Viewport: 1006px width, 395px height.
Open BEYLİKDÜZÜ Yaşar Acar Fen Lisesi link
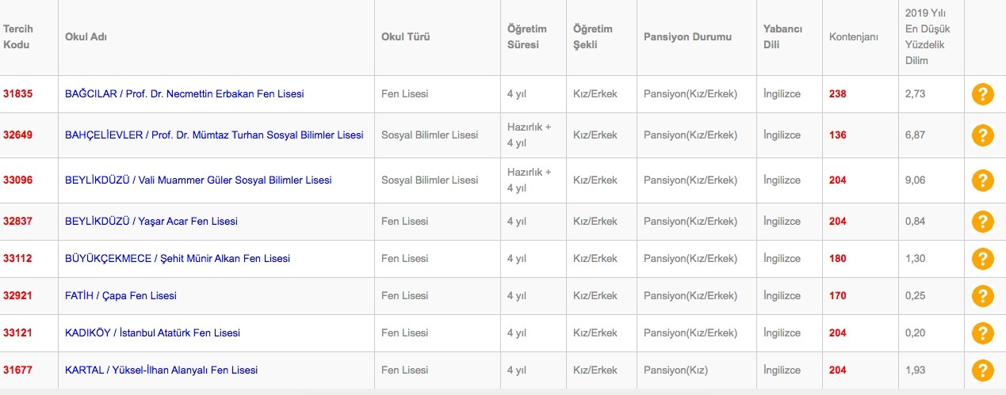pos(151,222)
